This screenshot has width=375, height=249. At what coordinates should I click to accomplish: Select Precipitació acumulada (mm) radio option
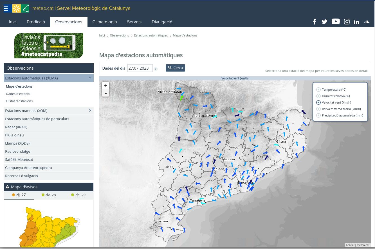(318, 115)
